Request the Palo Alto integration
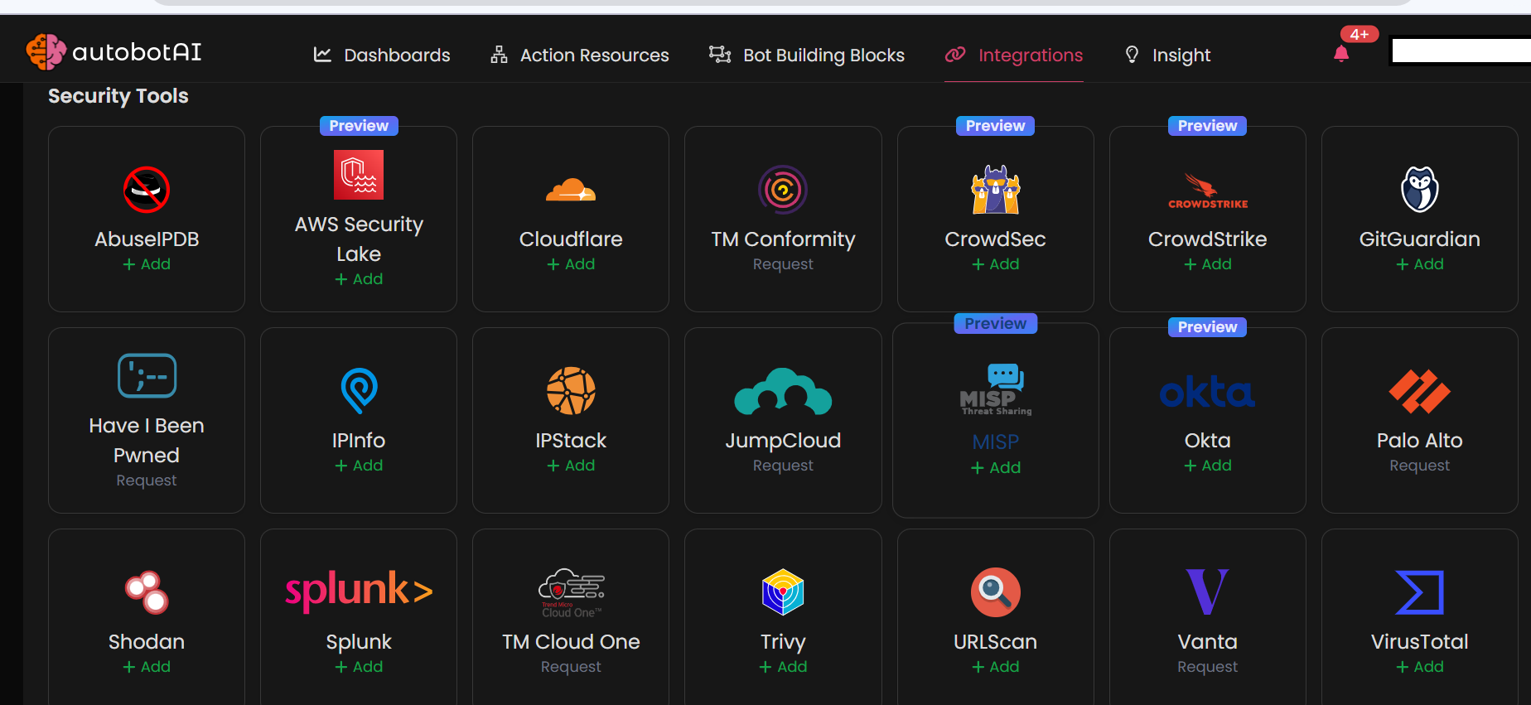Image resolution: width=1531 pixels, height=705 pixels. coord(1420,466)
